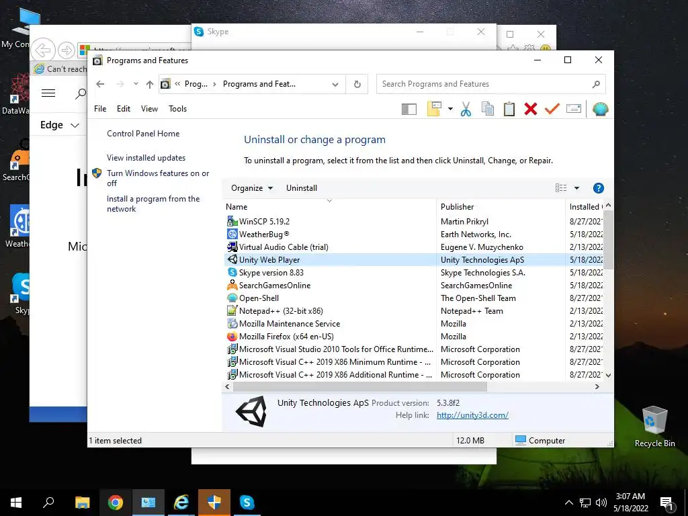
Task: Click the red X Delete toolbar icon
Action: tap(531, 109)
